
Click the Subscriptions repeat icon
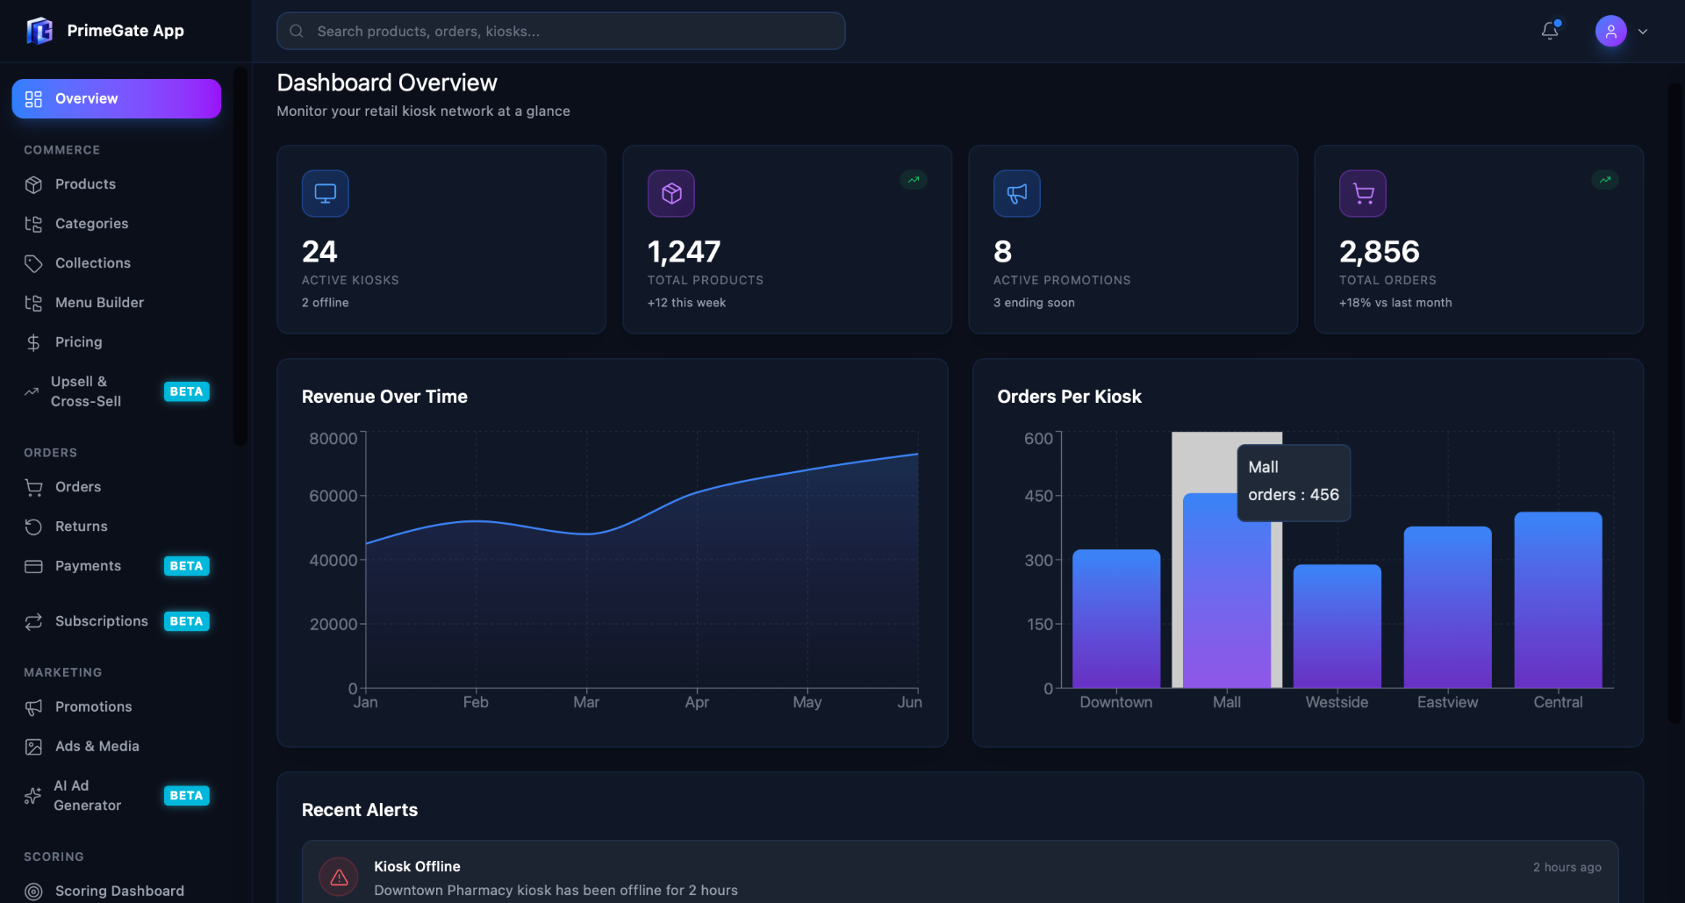coord(33,621)
